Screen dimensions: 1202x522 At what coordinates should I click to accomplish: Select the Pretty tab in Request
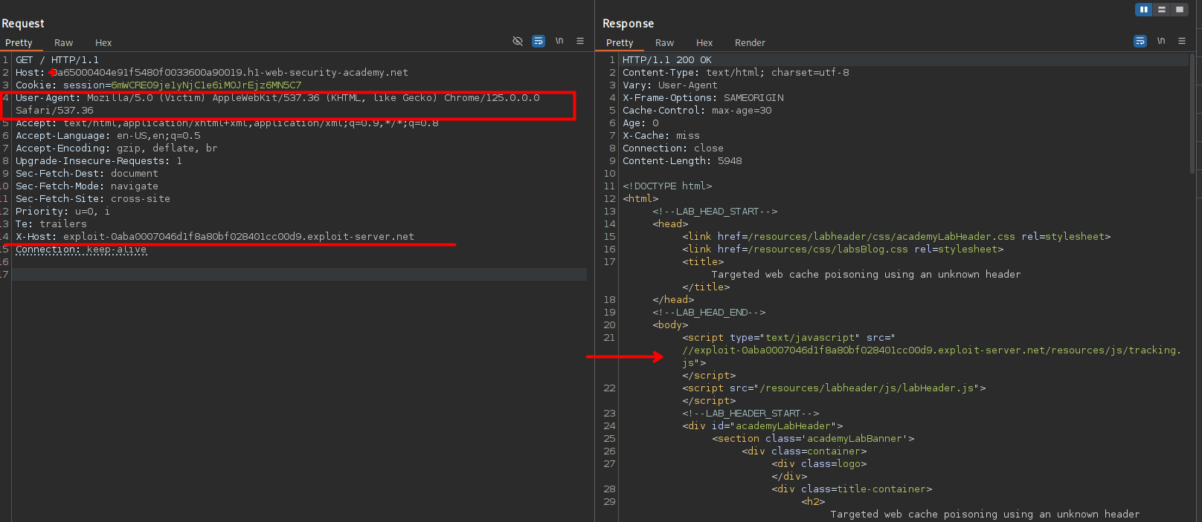(x=19, y=43)
